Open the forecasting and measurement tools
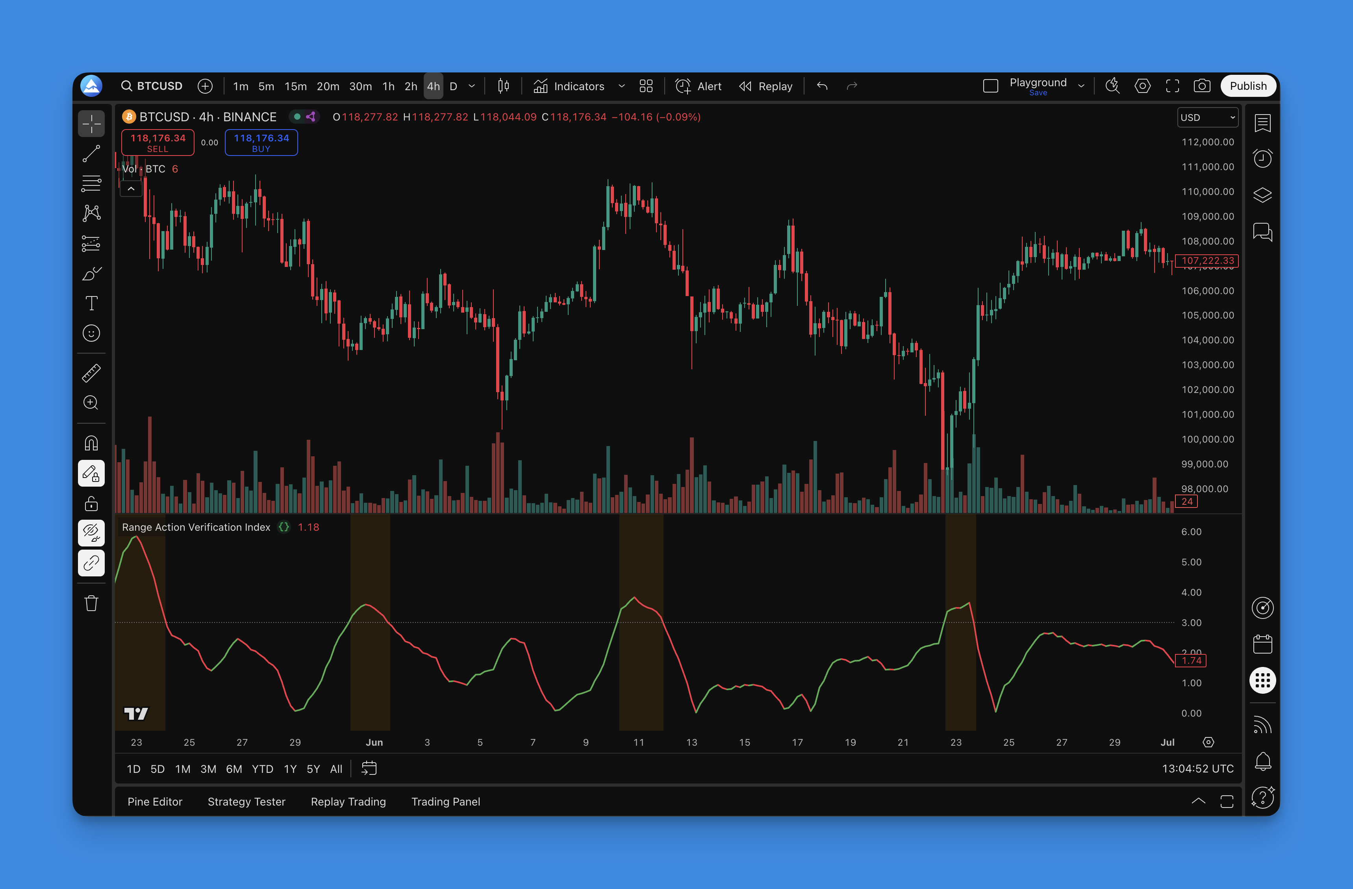 click(91, 244)
